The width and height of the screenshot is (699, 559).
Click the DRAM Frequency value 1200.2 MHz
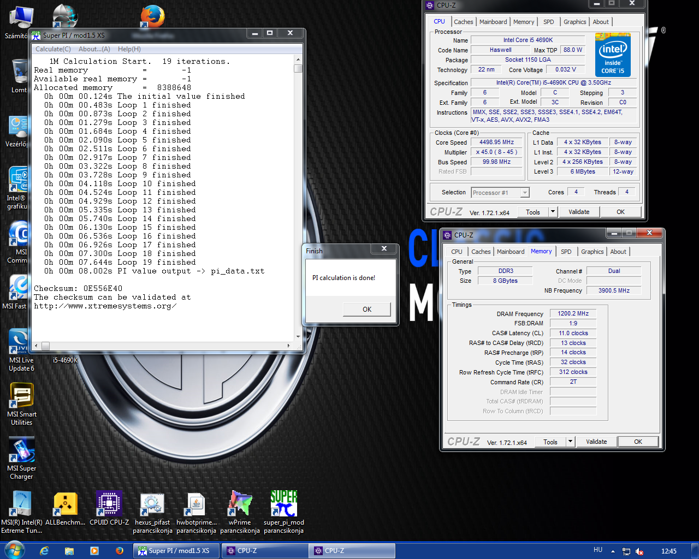(x=573, y=314)
